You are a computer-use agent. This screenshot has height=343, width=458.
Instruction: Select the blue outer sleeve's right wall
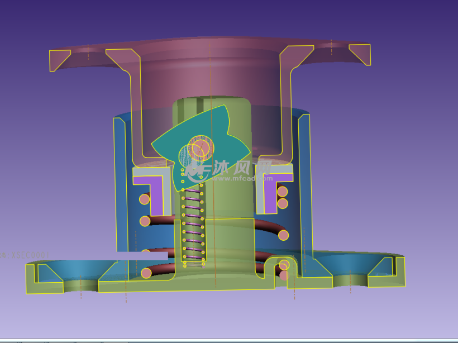304,184
